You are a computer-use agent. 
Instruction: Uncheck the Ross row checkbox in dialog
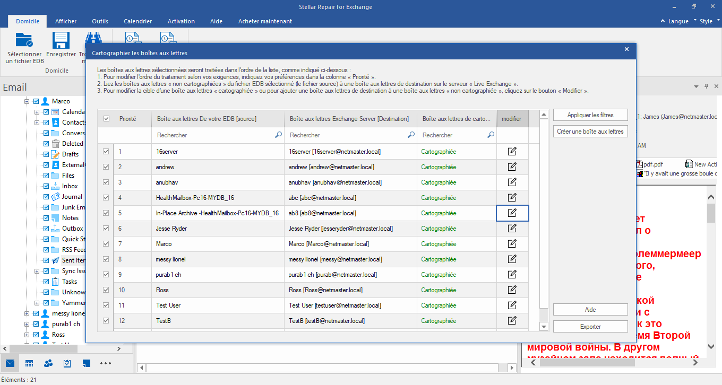tap(106, 290)
